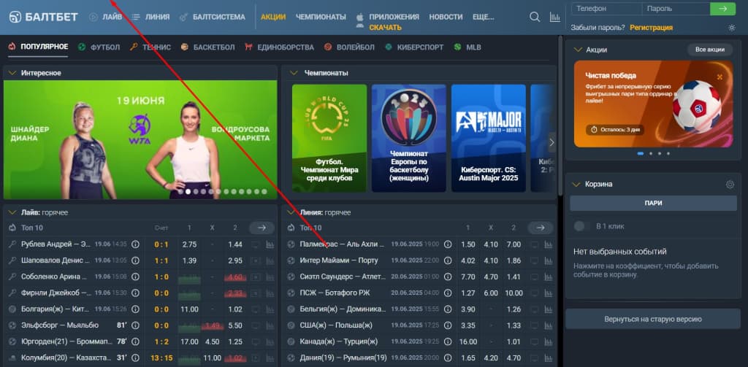
Task: Select the MLB sport tab
Action: [x=467, y=47]
